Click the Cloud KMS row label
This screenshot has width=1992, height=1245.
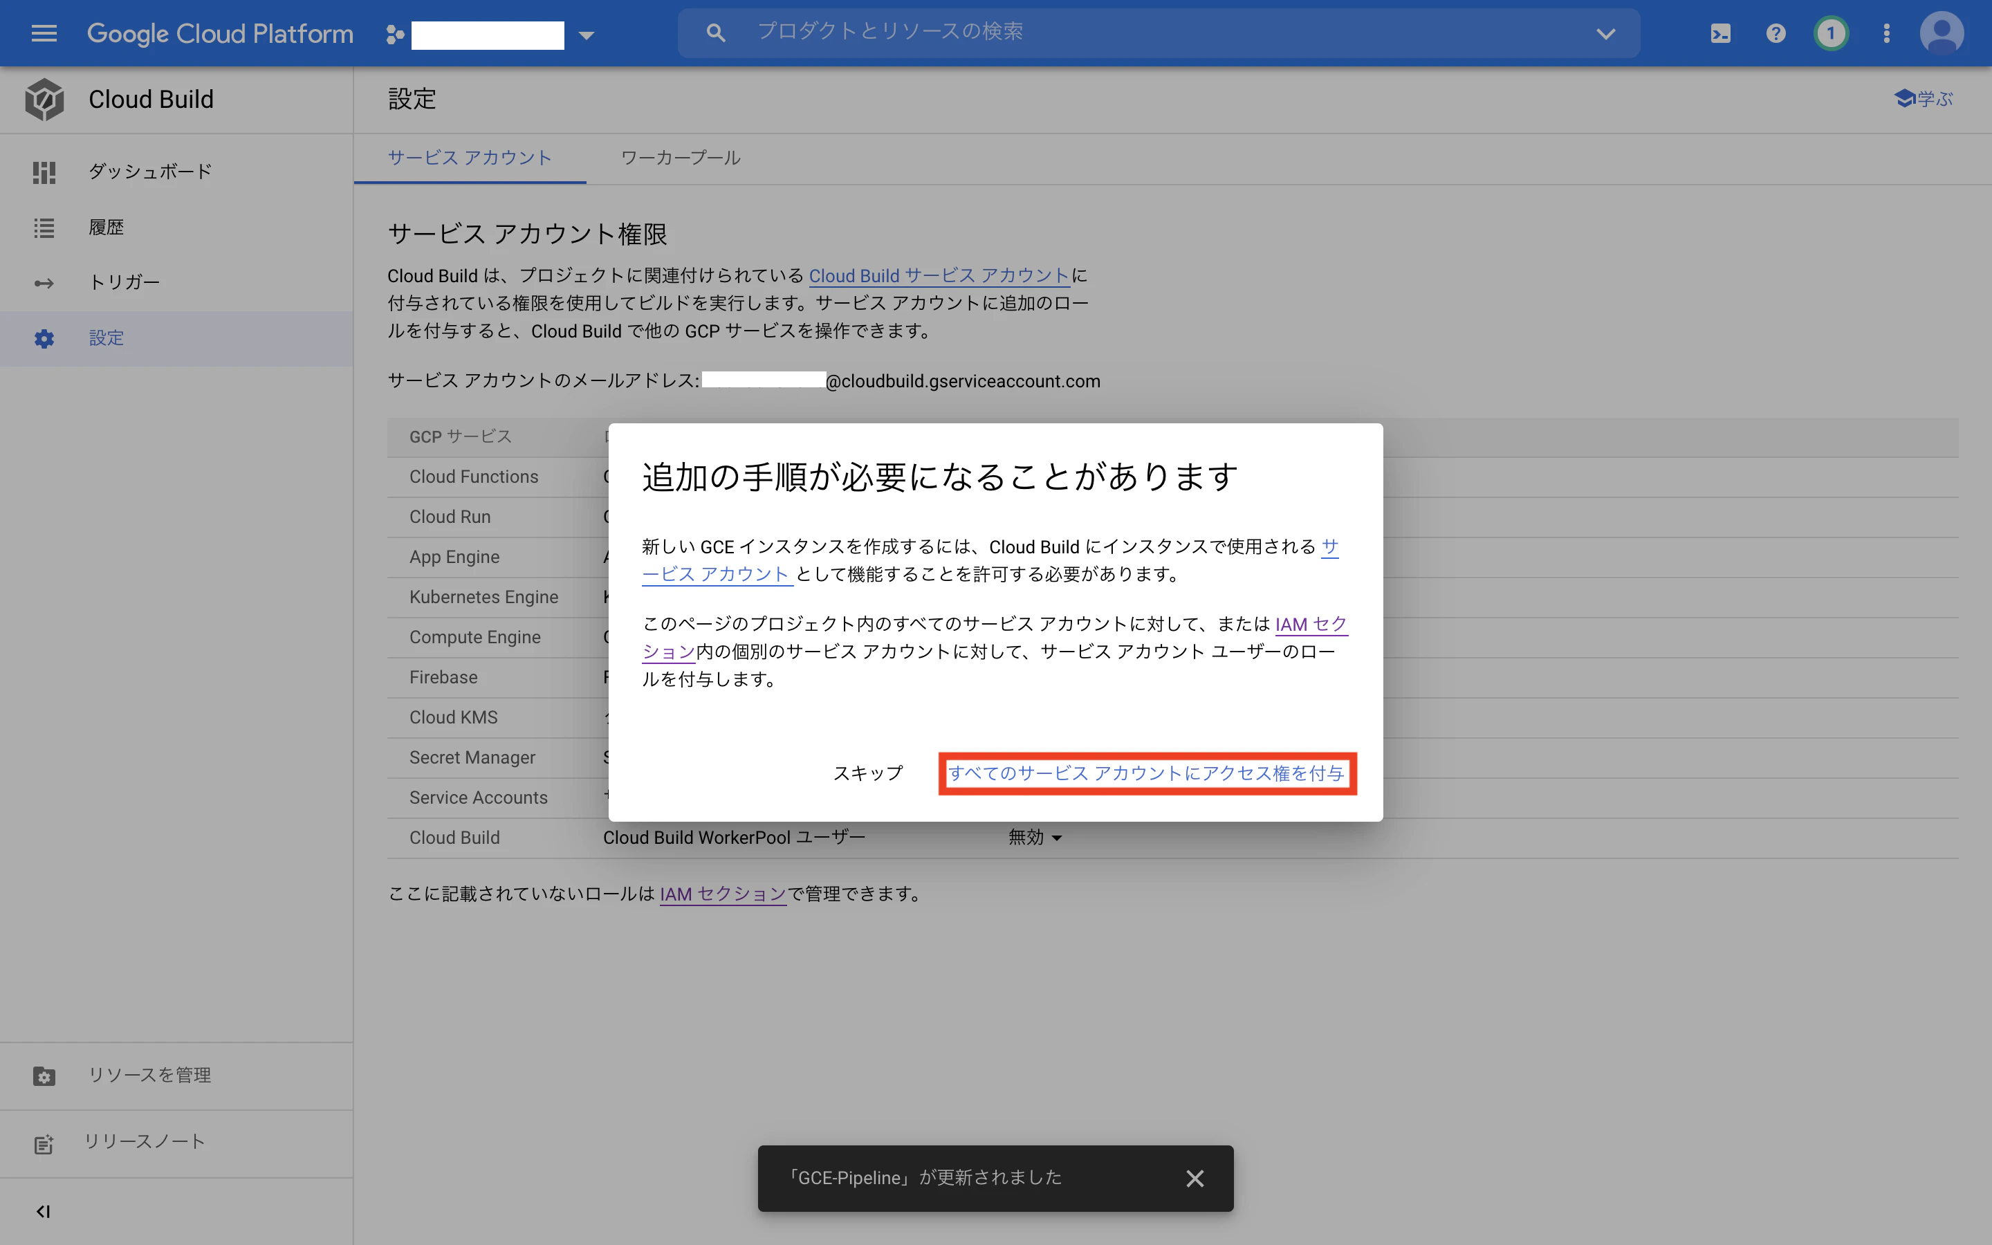pyautogui.click(x=454, y=717)
